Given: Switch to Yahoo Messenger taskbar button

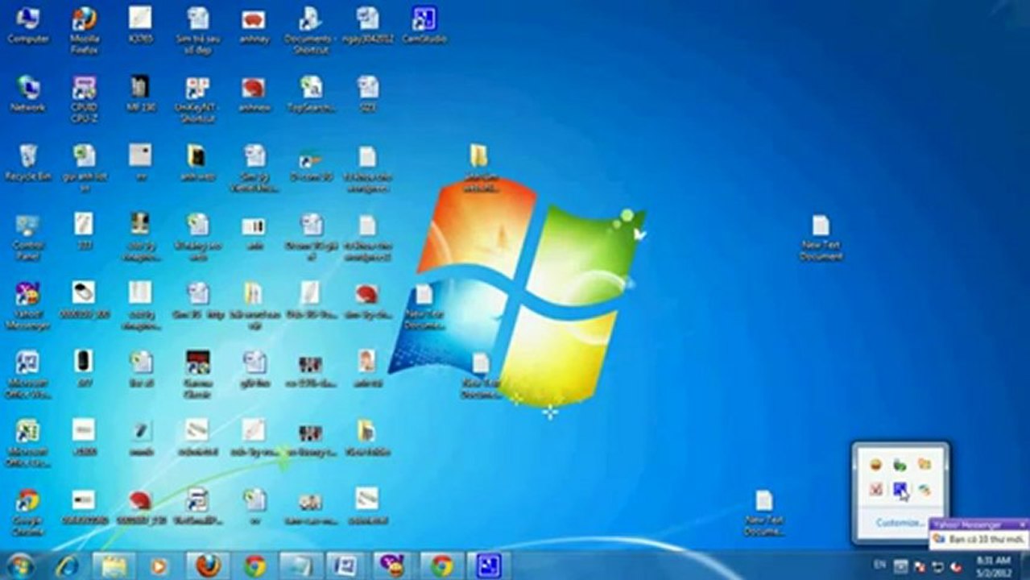Looking at the screenshot, I should coord(394,566).
